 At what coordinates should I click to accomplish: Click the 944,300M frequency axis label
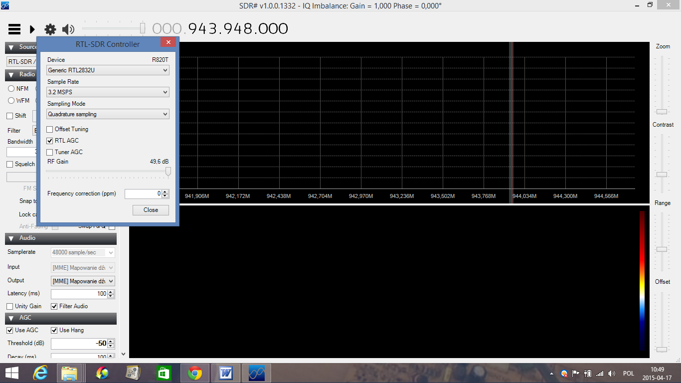(x=565, y=196)
